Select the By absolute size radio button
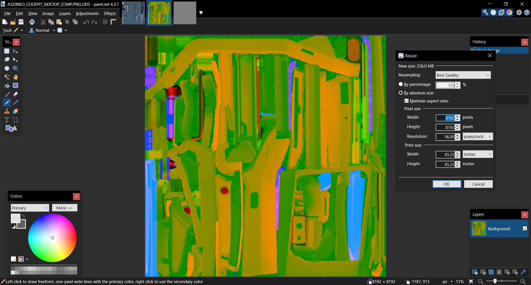Screen dimensions: 531x285 pyautogui.click(x=401, y=93)
